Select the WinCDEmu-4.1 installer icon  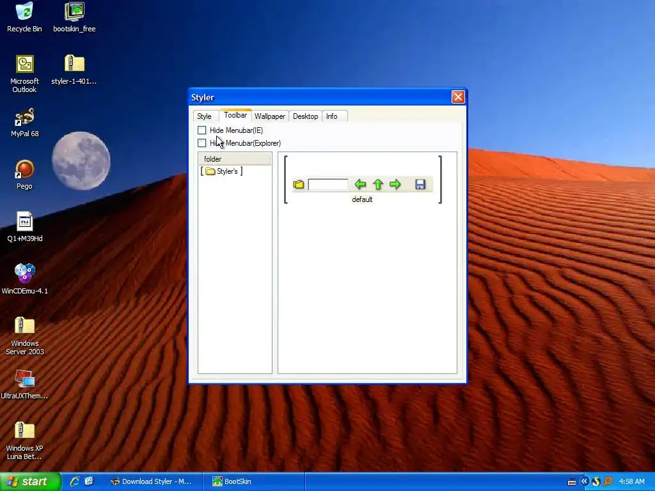coord(24,280)
